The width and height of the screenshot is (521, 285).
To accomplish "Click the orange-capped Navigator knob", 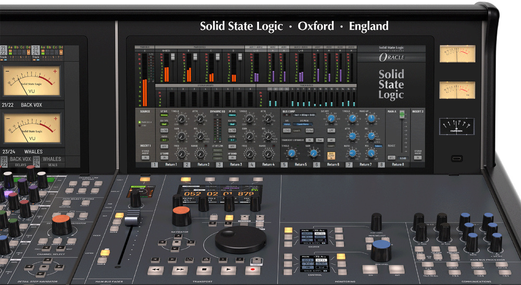I will [181, 216].
